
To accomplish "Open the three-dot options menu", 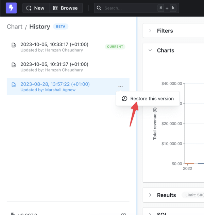I will (120, 86).
